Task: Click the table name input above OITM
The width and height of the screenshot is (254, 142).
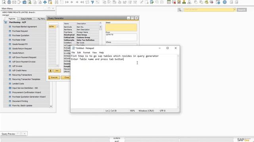Action: point(53,24)
